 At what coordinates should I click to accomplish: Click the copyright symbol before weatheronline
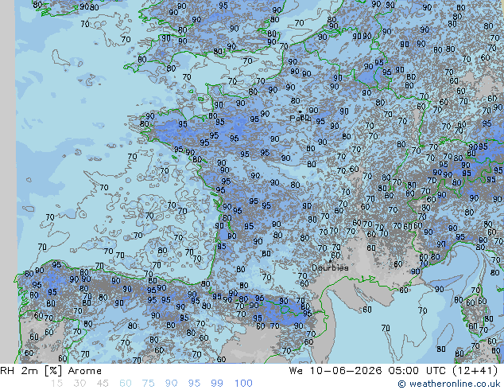click(401, 384)
